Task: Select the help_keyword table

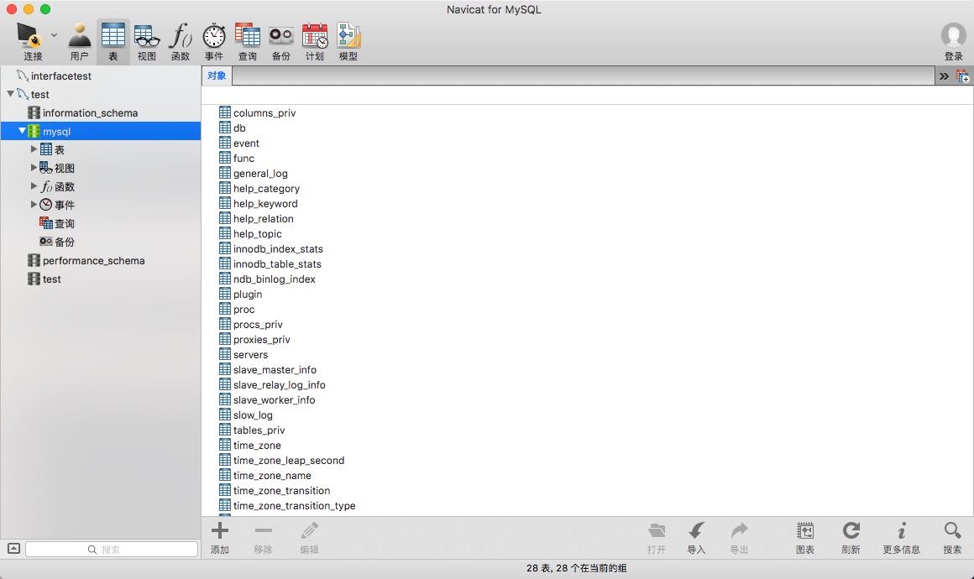Action: pyautogui.click(x=265, y=204)
